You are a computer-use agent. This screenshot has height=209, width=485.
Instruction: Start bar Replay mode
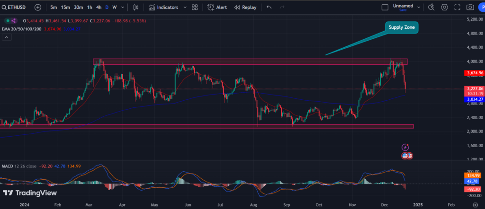(x=245, y=7)
